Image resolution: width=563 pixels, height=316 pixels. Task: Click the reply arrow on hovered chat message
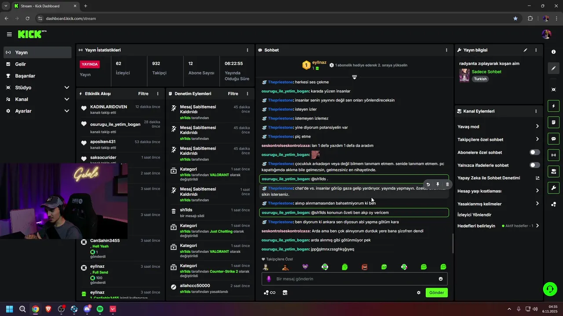(x=428, y=184)
